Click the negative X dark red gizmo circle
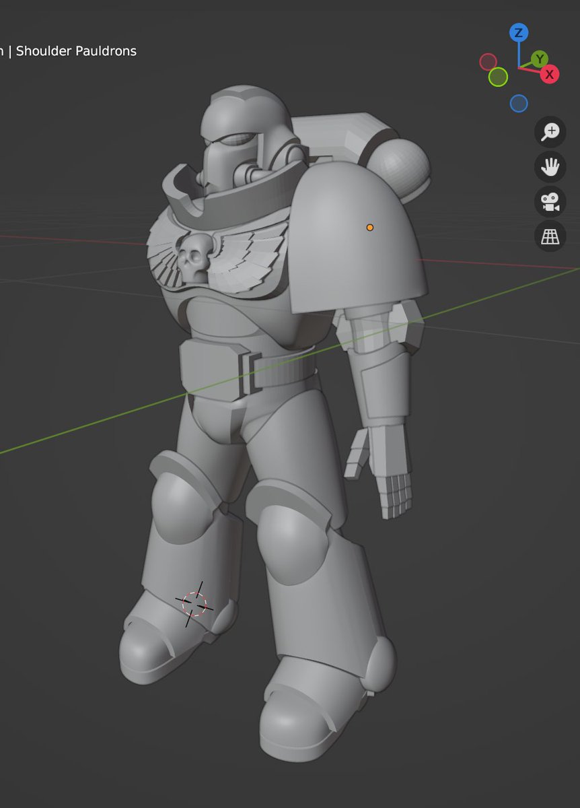This screenshot has height=808, width=580. pos(488,62)
